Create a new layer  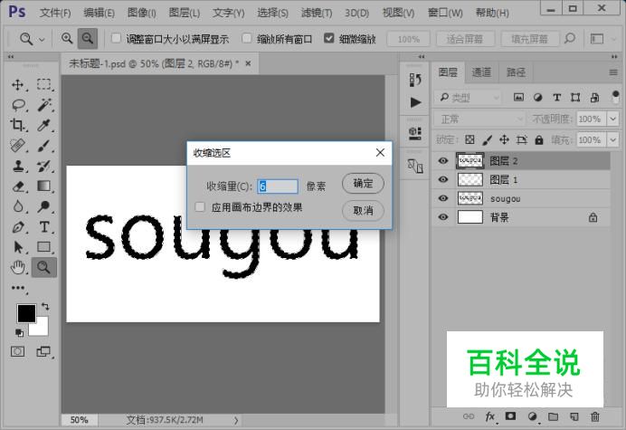pyautogui.click(x=574, y=416)
